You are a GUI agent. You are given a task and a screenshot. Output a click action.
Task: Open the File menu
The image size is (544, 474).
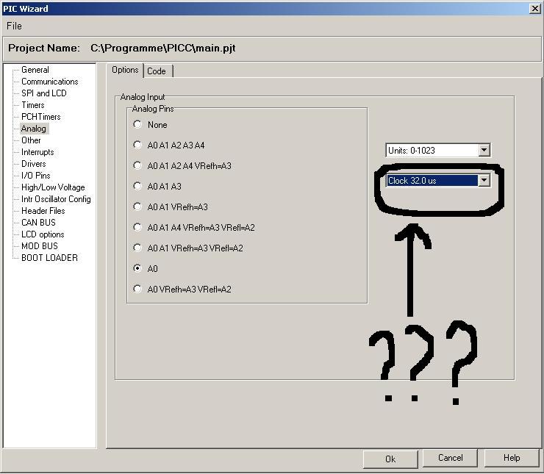(x=14, y=26)
